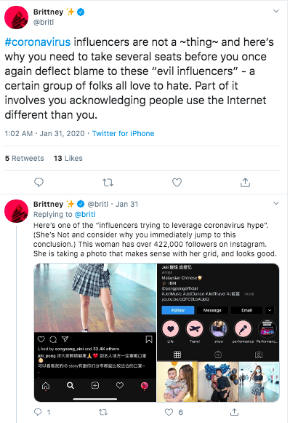290x423 pixels.
Task: Expand the reply tweet's more-options chevron
Action: pyautogui.click(x=276, y=203)
